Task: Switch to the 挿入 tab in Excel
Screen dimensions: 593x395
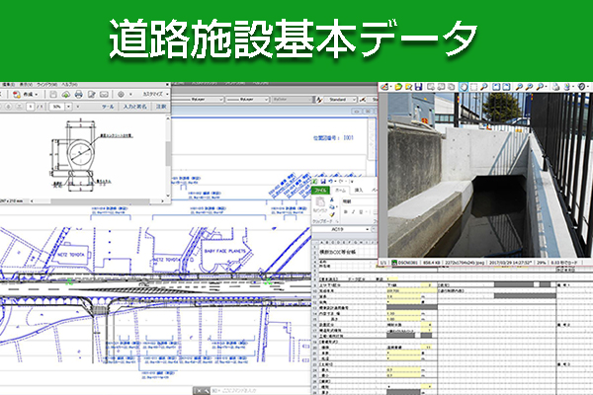Action: point(359,190)
